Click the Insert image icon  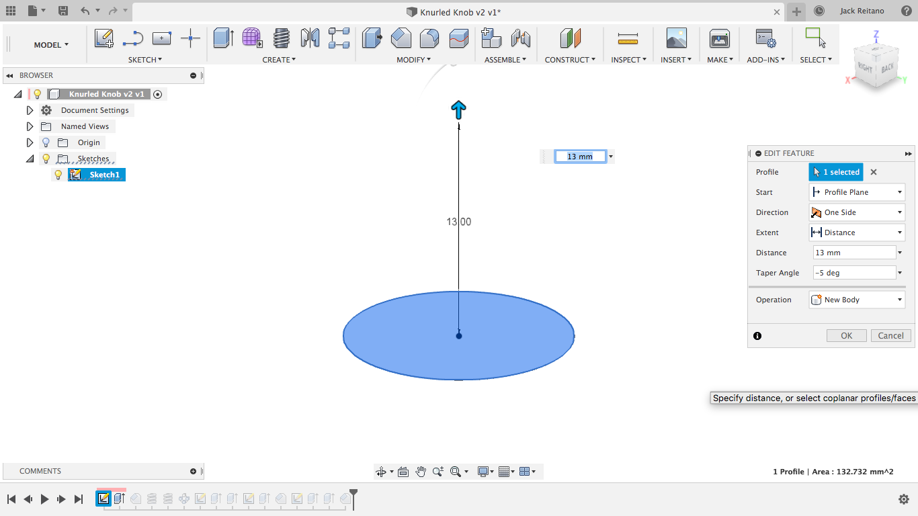pos(676,38)
